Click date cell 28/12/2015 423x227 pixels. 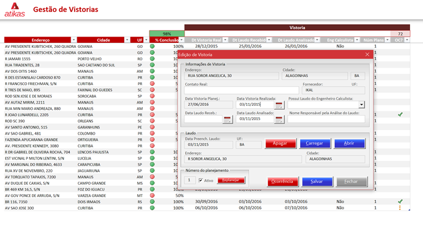[x=206, y=46]
